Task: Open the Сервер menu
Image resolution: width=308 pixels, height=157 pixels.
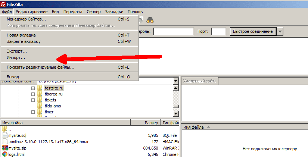Action: pyautogui.click(x=94, y=12)
